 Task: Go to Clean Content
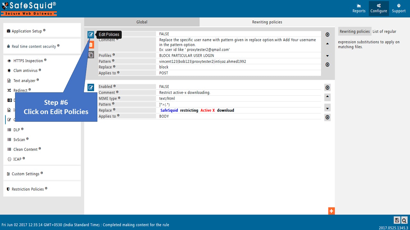[25, 149]
